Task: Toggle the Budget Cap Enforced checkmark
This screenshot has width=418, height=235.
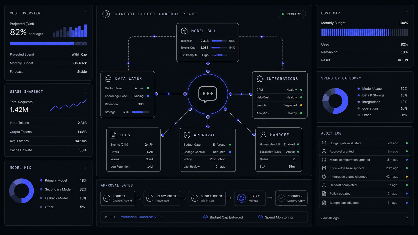Action: click(x=205, y=217)
